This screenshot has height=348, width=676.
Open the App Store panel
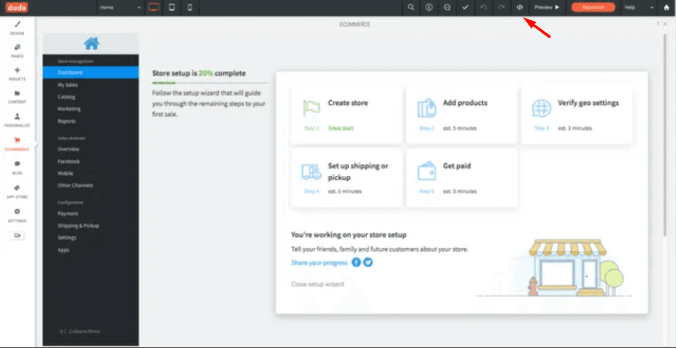(x=17, y=191)
